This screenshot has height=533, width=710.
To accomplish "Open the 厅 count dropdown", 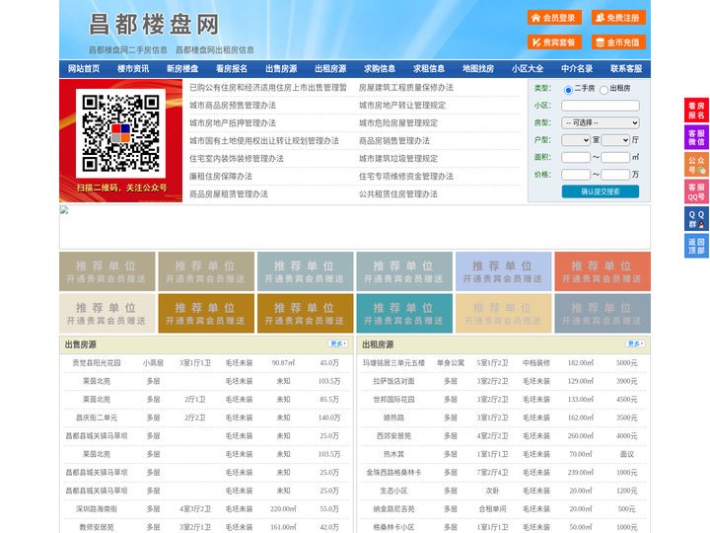I will pyautogui.click(x=615, y=140).
